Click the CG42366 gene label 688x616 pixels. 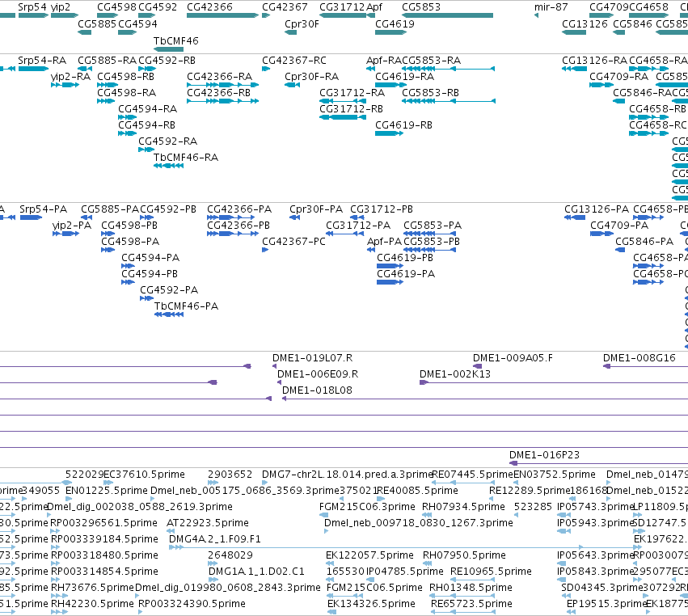tap(209, 7)
